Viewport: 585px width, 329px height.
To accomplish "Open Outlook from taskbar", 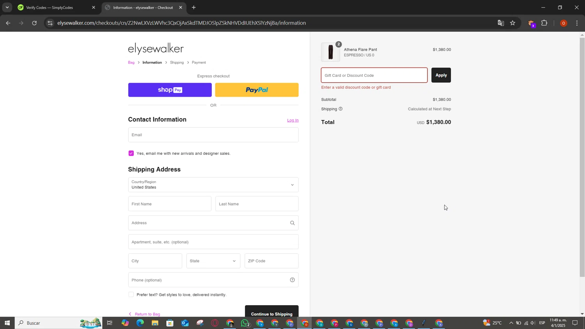I will (185, 323).
